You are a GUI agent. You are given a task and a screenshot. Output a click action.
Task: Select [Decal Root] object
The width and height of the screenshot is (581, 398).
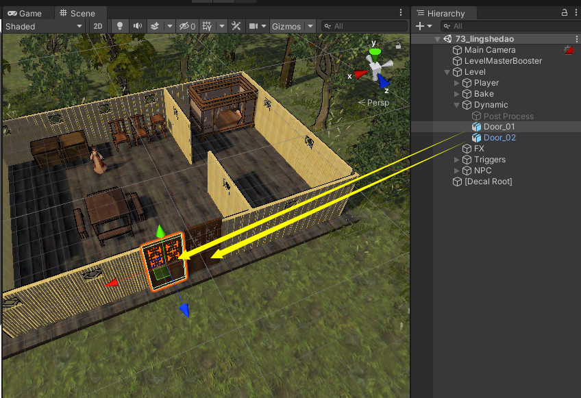tap(489, 182)
